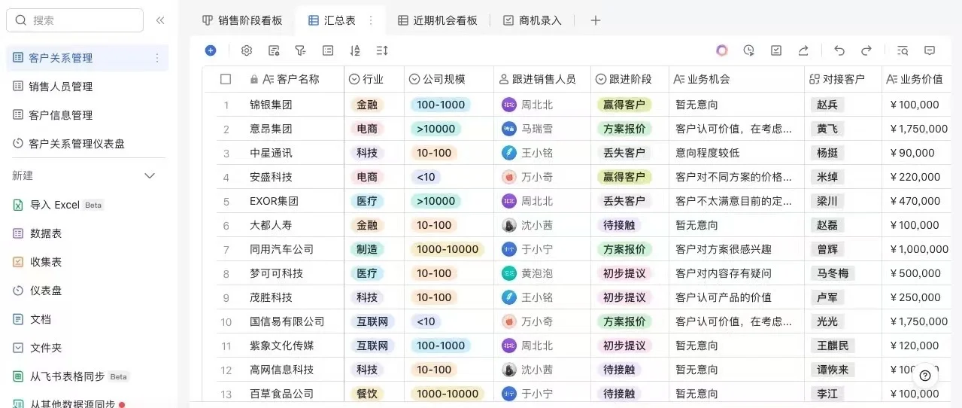
Task: Collapse the 新建 section chevron
Action: pos(150,175)
